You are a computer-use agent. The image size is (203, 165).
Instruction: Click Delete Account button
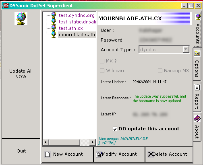169,155
